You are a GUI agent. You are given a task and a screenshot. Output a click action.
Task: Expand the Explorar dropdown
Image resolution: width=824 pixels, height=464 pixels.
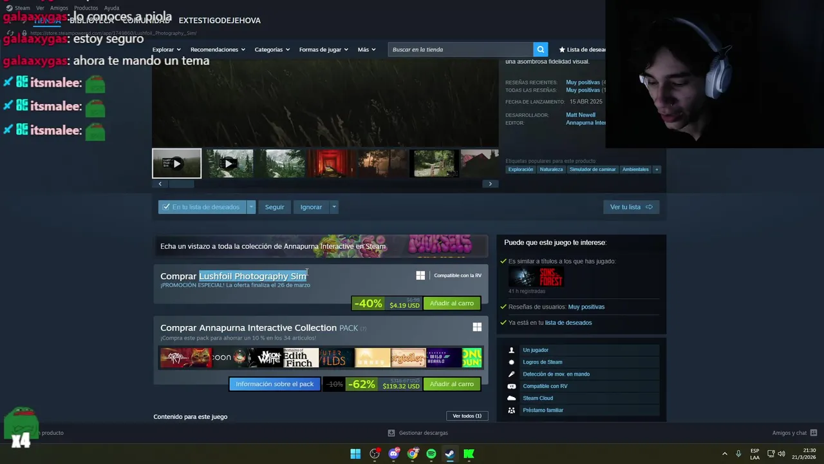point(166,50)
